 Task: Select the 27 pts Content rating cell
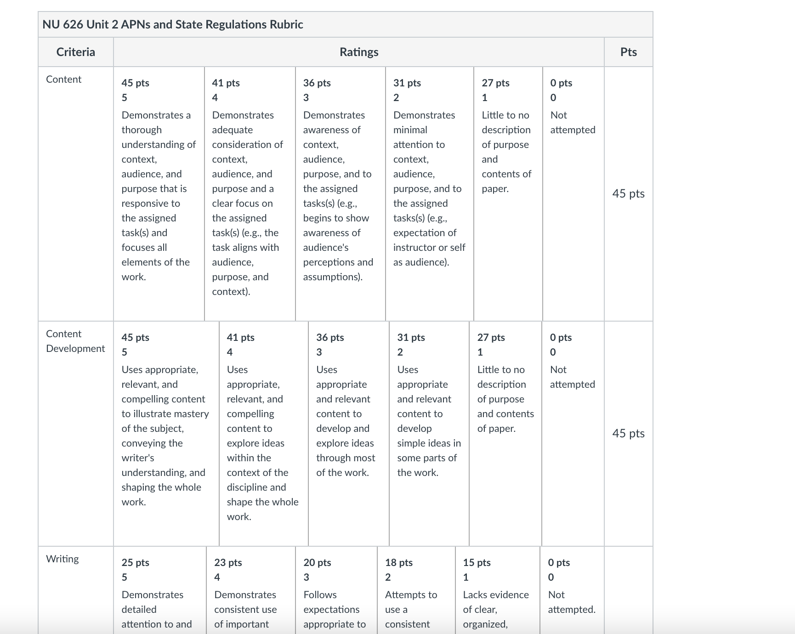508,193
